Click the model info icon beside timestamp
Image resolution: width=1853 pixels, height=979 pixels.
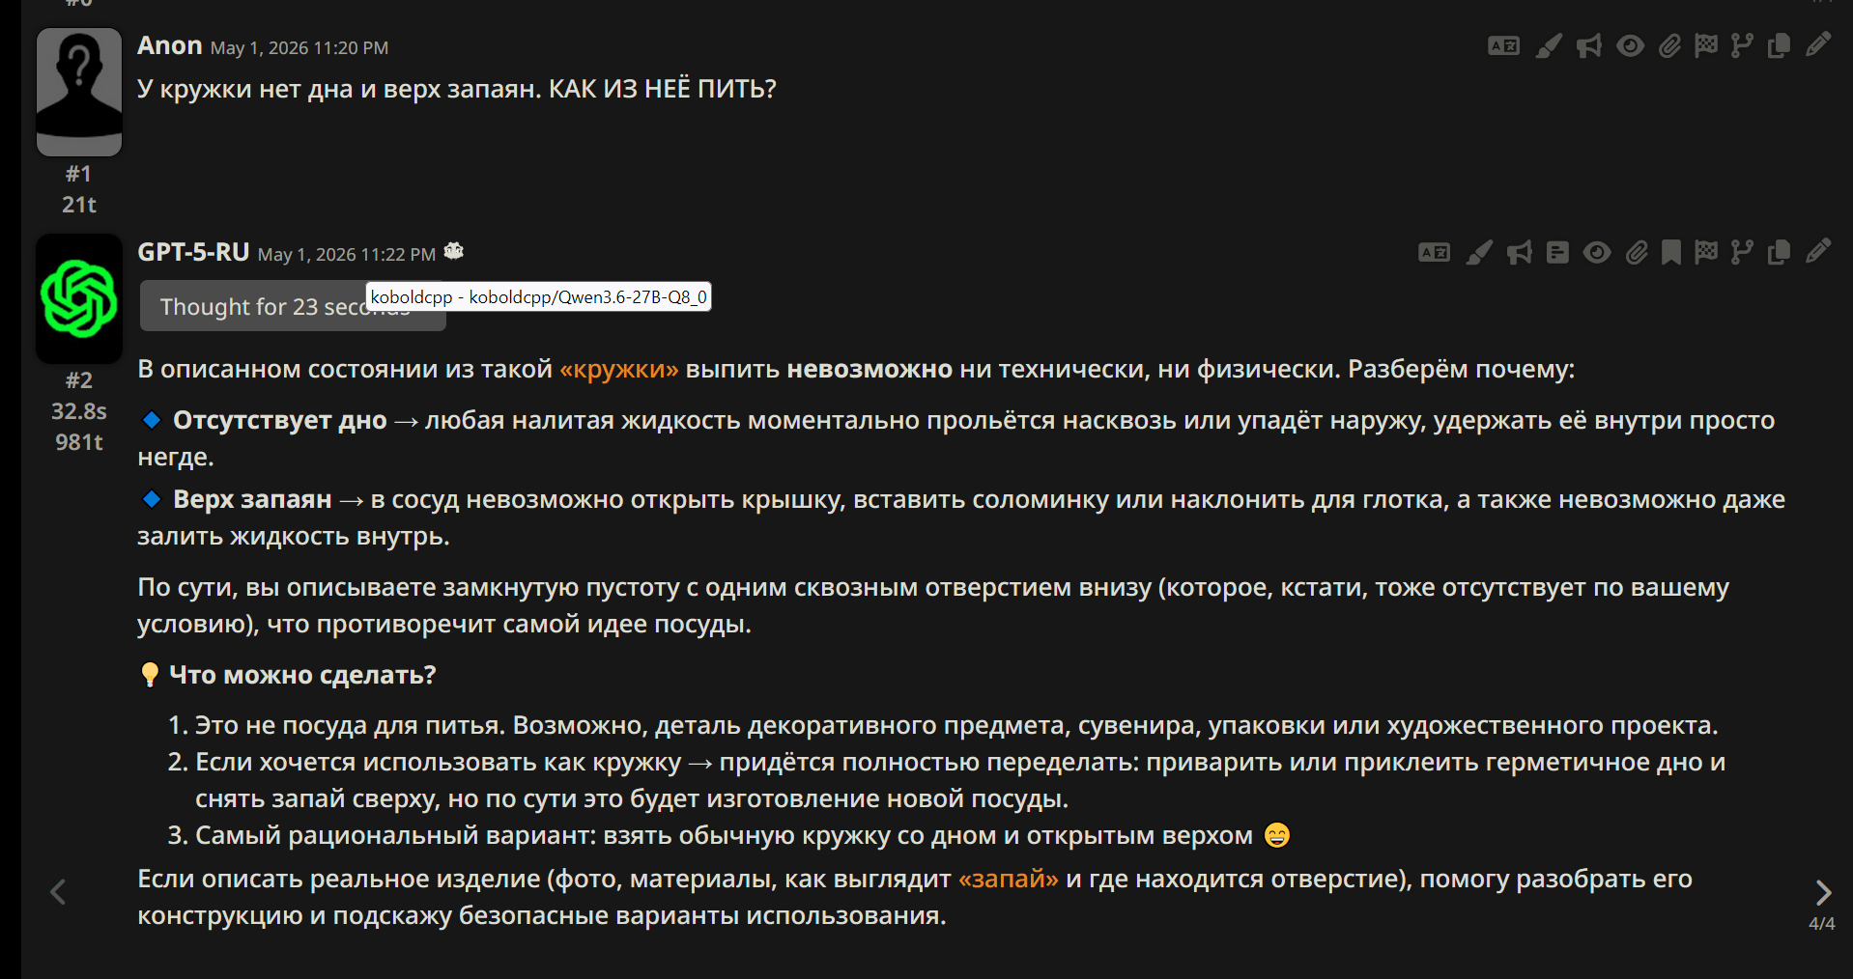pyautogui.click(x=454, y=252)
